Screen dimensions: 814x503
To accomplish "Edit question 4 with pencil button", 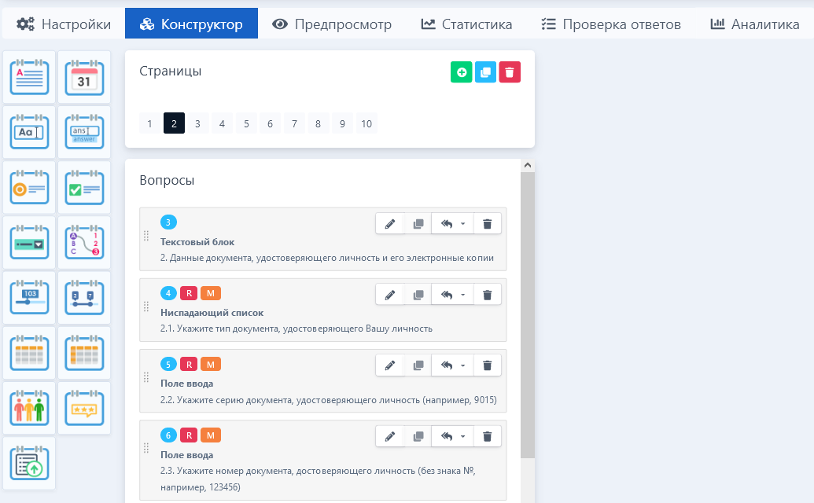I will coord(389,295).
